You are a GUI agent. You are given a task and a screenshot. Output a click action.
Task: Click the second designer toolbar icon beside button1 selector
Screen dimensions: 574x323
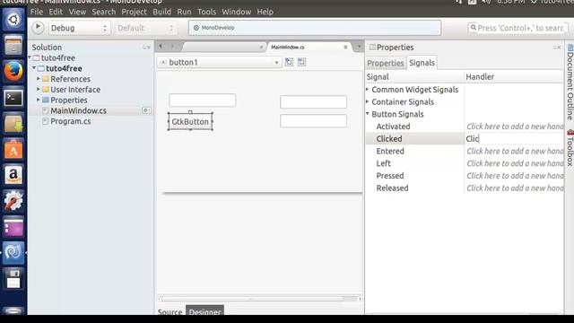point(301,62)
